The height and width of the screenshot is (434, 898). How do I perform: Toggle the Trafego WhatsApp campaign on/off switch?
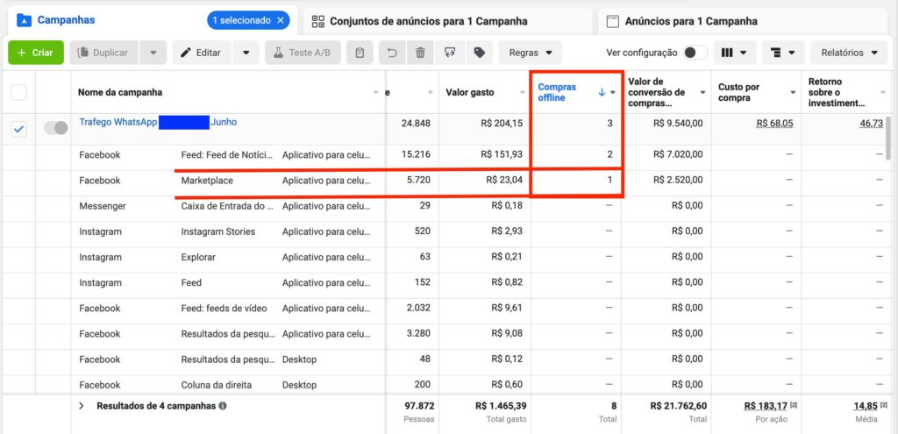pos(55,128)
